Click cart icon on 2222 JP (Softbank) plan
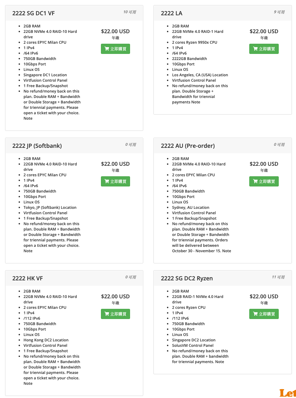The image size is (296, 398). [107, 182]
